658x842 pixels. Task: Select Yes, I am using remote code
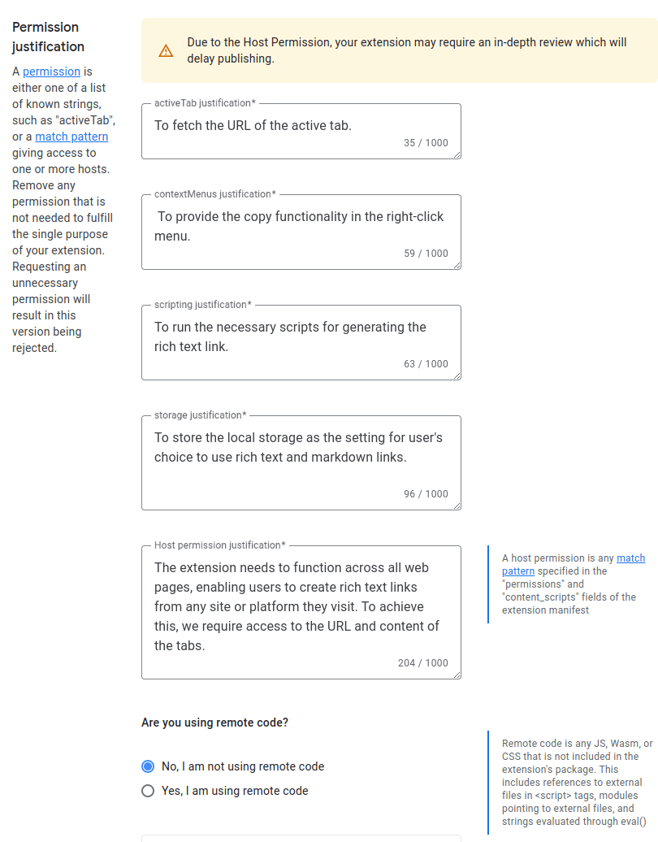pos(148,791)
